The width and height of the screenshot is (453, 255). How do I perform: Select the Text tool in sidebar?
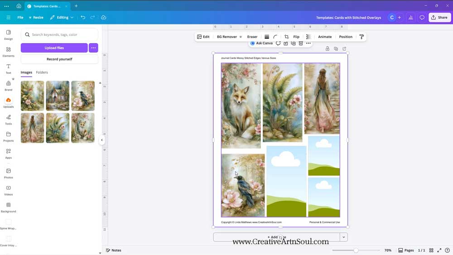pyautogui.click(x=8, y=69)
